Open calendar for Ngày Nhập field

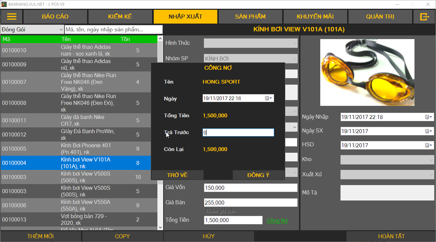(x=429, y=117)
